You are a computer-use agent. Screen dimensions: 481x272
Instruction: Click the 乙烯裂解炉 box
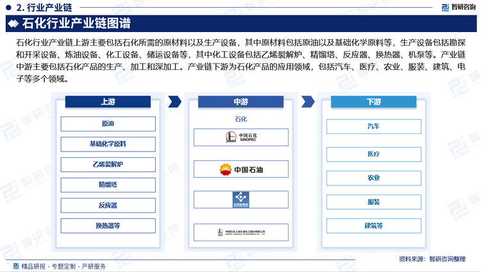tap(108, 165)
